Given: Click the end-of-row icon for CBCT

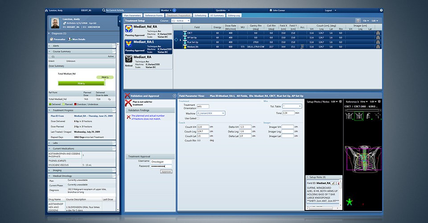Looking at the screenshot, I should click(378, 33).
